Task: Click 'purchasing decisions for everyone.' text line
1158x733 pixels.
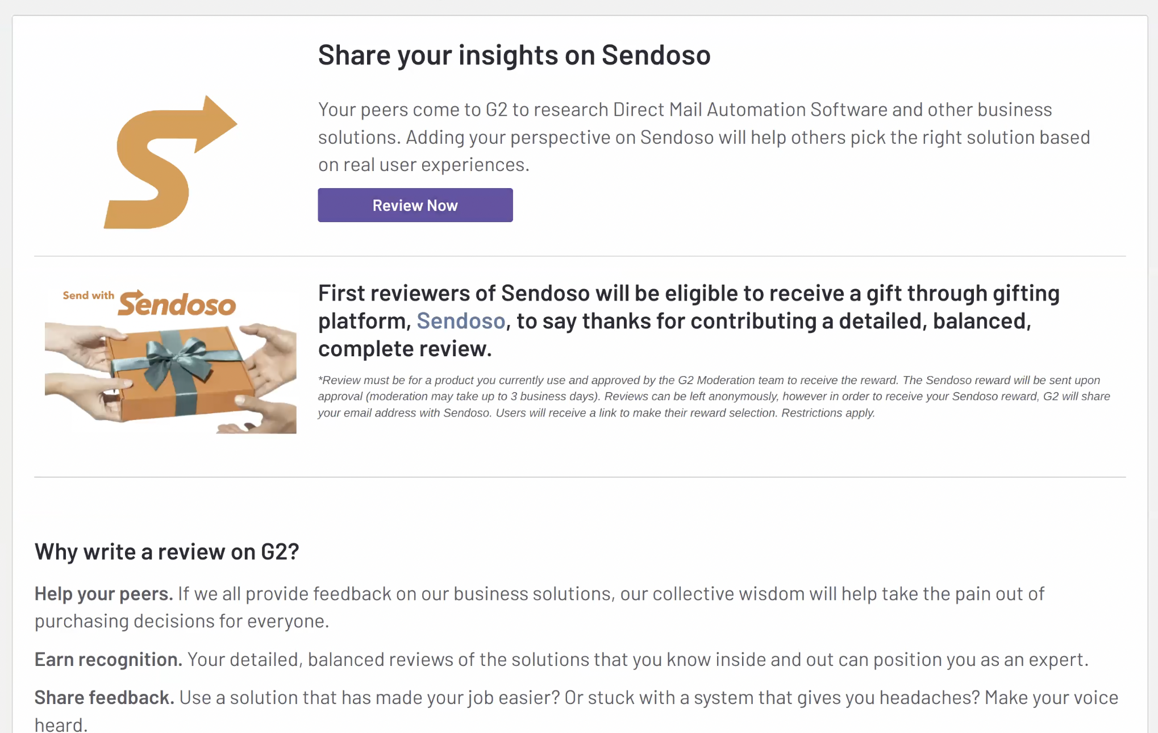Action: [182, 621]
